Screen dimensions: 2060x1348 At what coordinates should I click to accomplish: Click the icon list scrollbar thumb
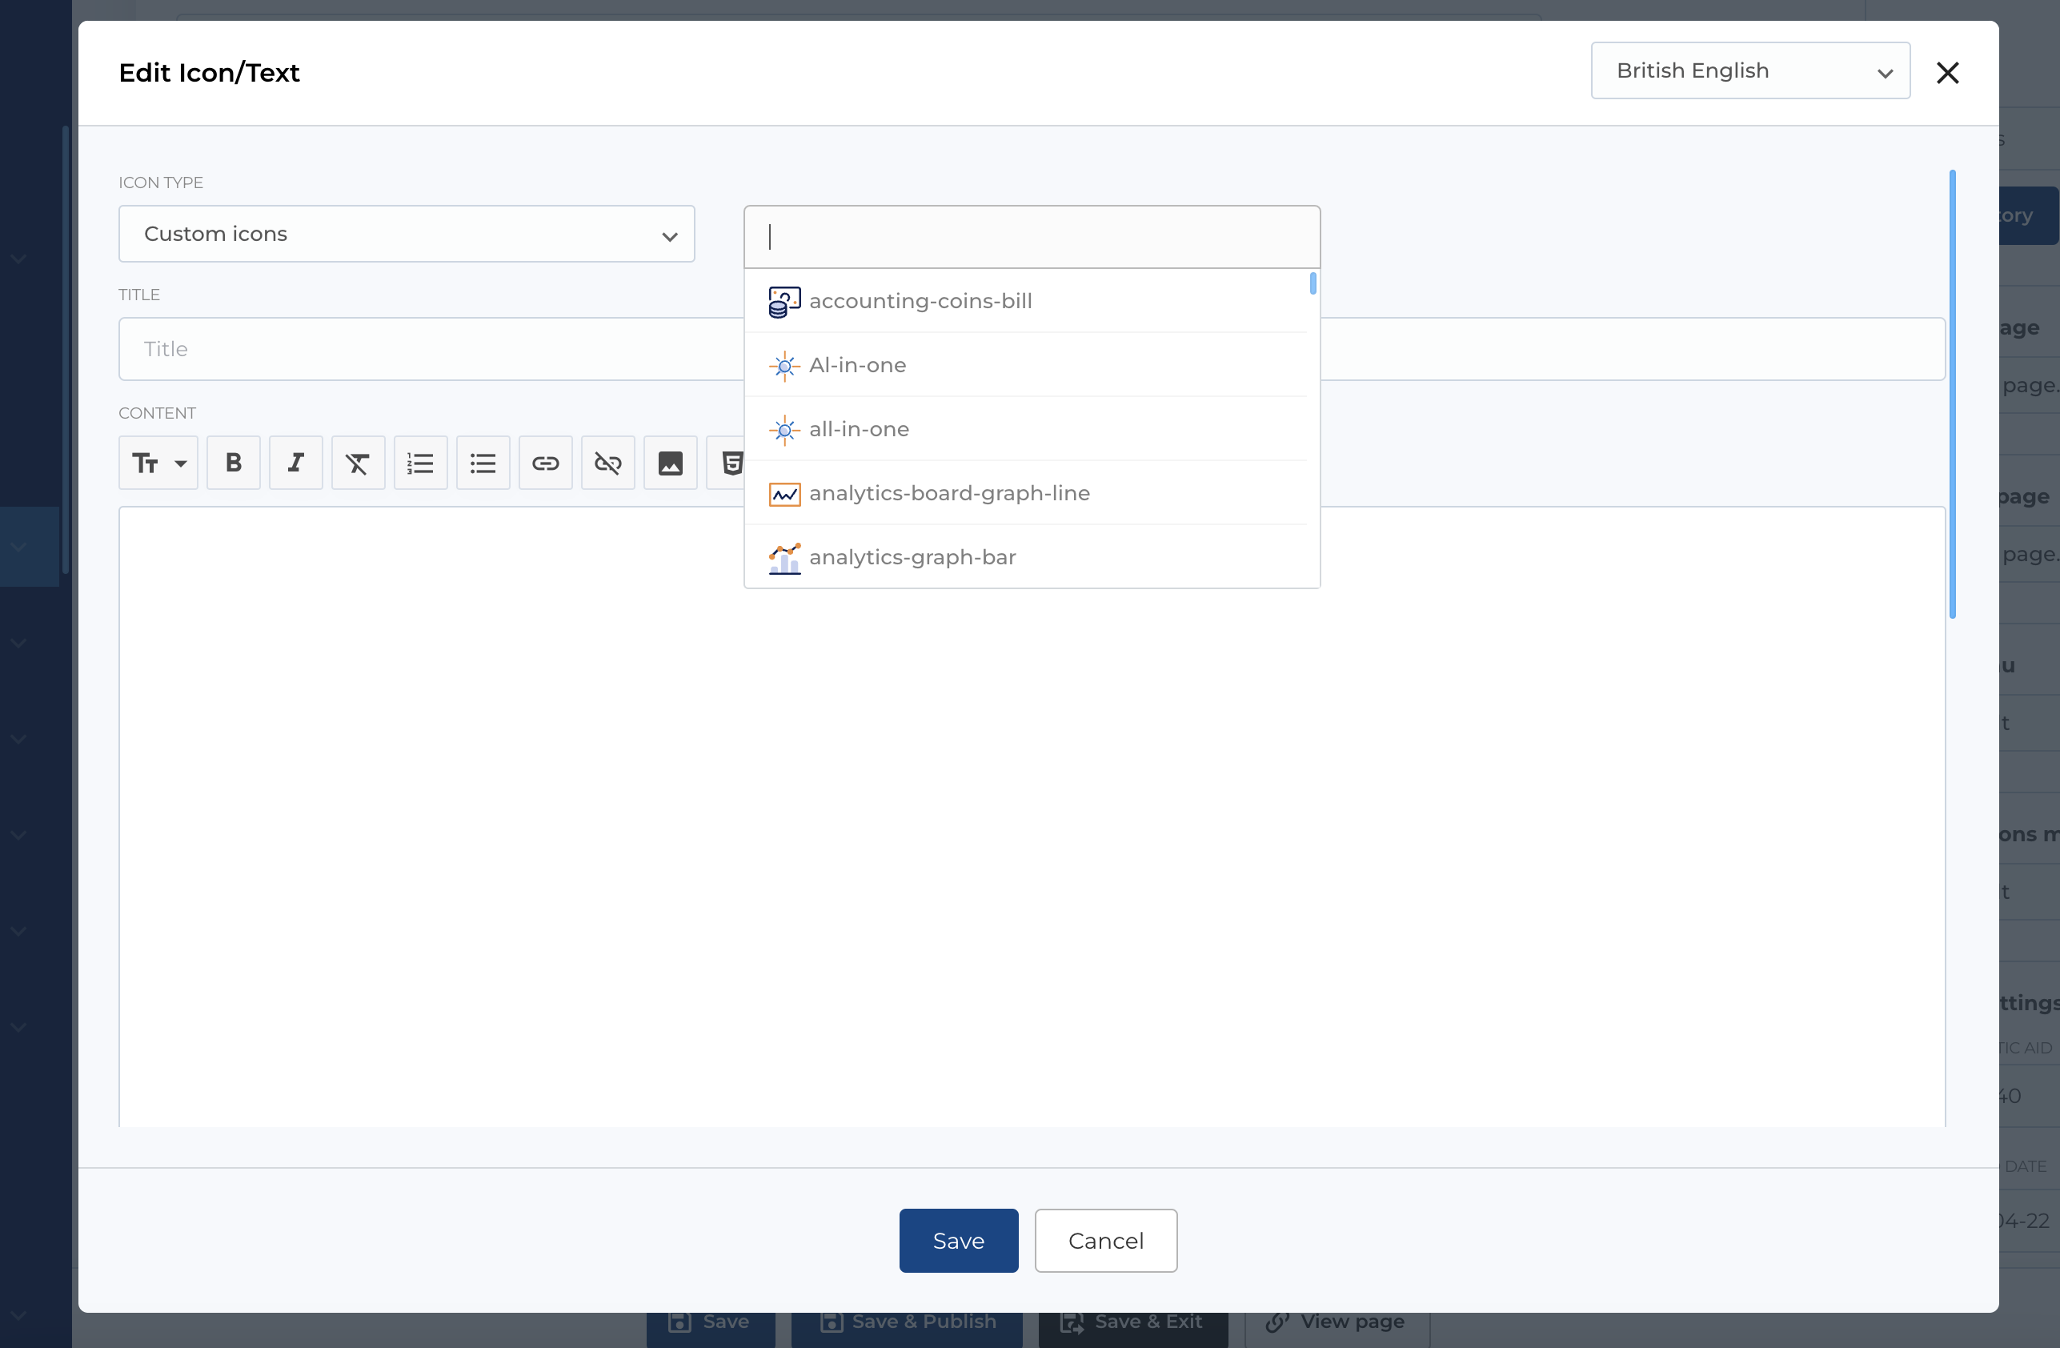click(1313, 283)
